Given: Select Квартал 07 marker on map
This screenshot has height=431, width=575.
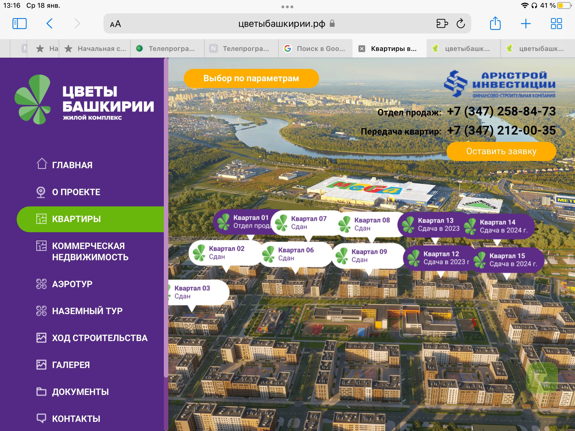Looking at the screenshot, I should 308,223.
